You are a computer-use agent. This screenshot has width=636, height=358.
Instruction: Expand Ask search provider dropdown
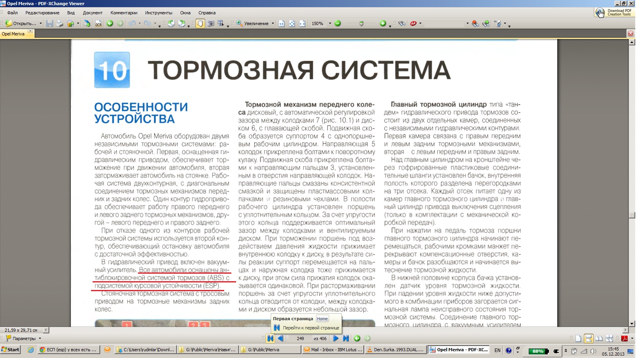coord(420,23)
